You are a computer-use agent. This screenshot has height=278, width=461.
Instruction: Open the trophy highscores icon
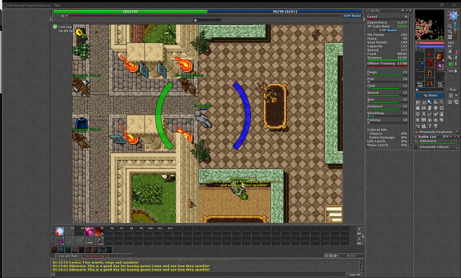tap(436, 126)
